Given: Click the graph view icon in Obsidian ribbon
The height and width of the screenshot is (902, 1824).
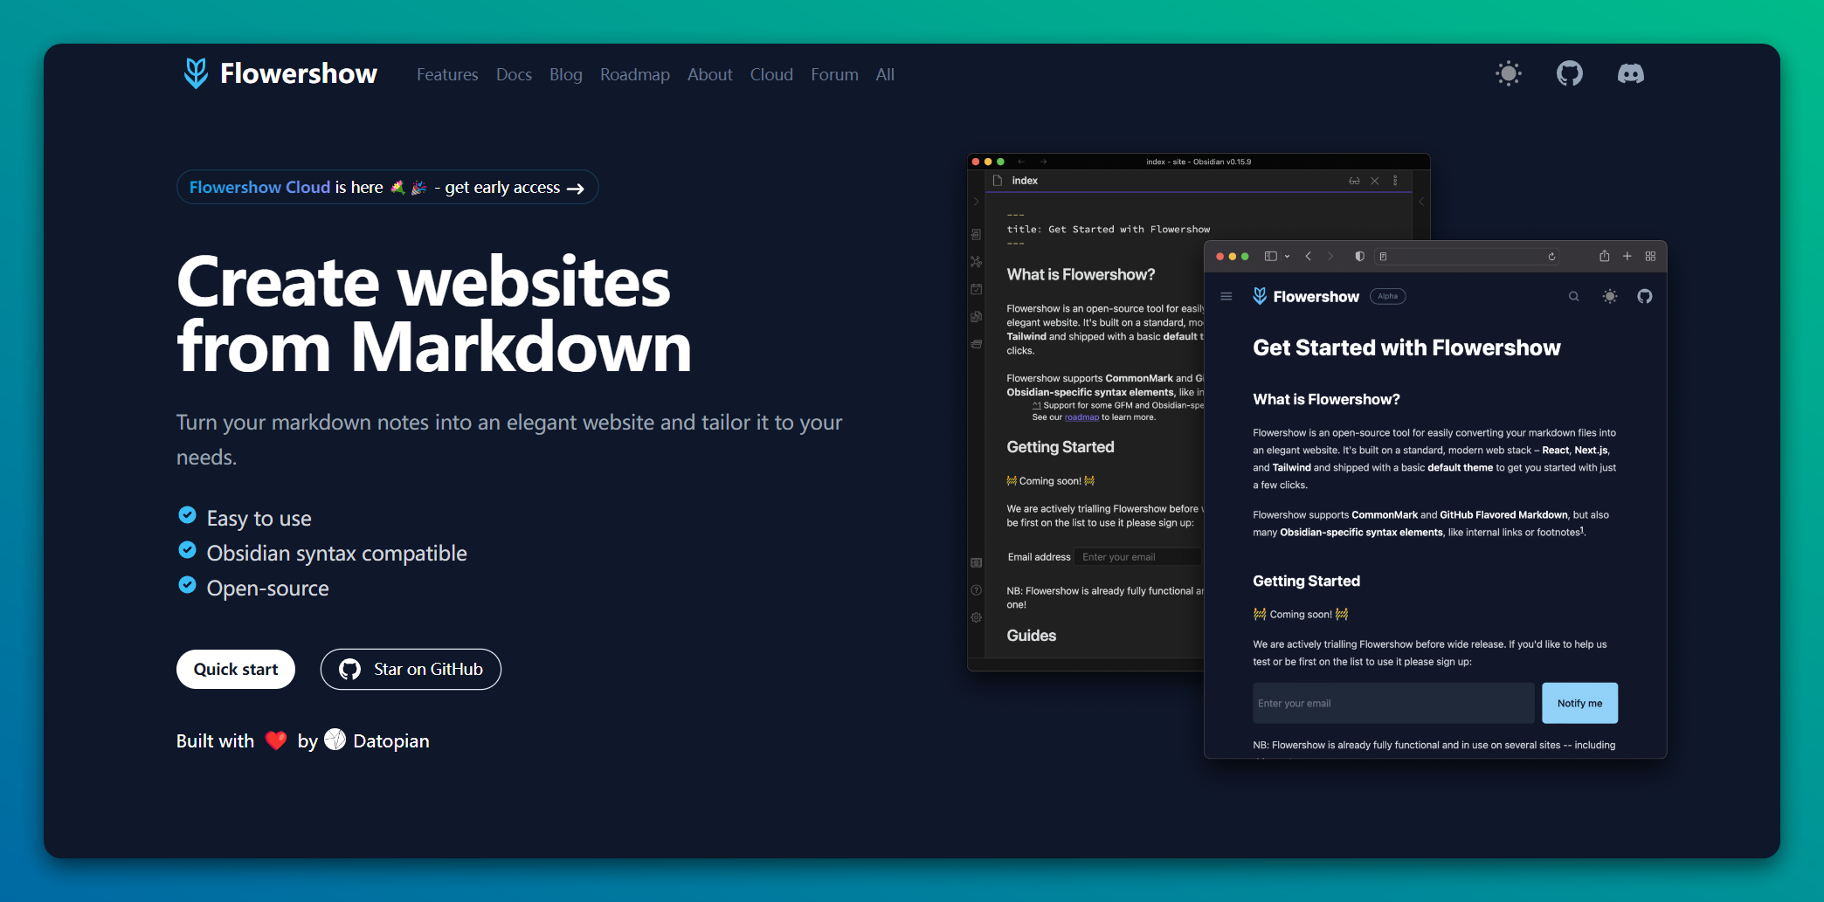Looking at the screenshot, I should click(x=977, y=262).
